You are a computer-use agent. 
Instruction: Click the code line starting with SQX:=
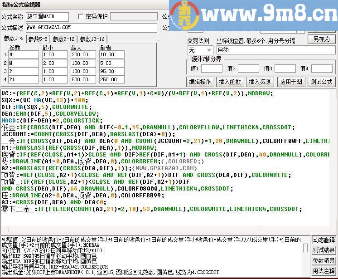[x=44, y=100]
